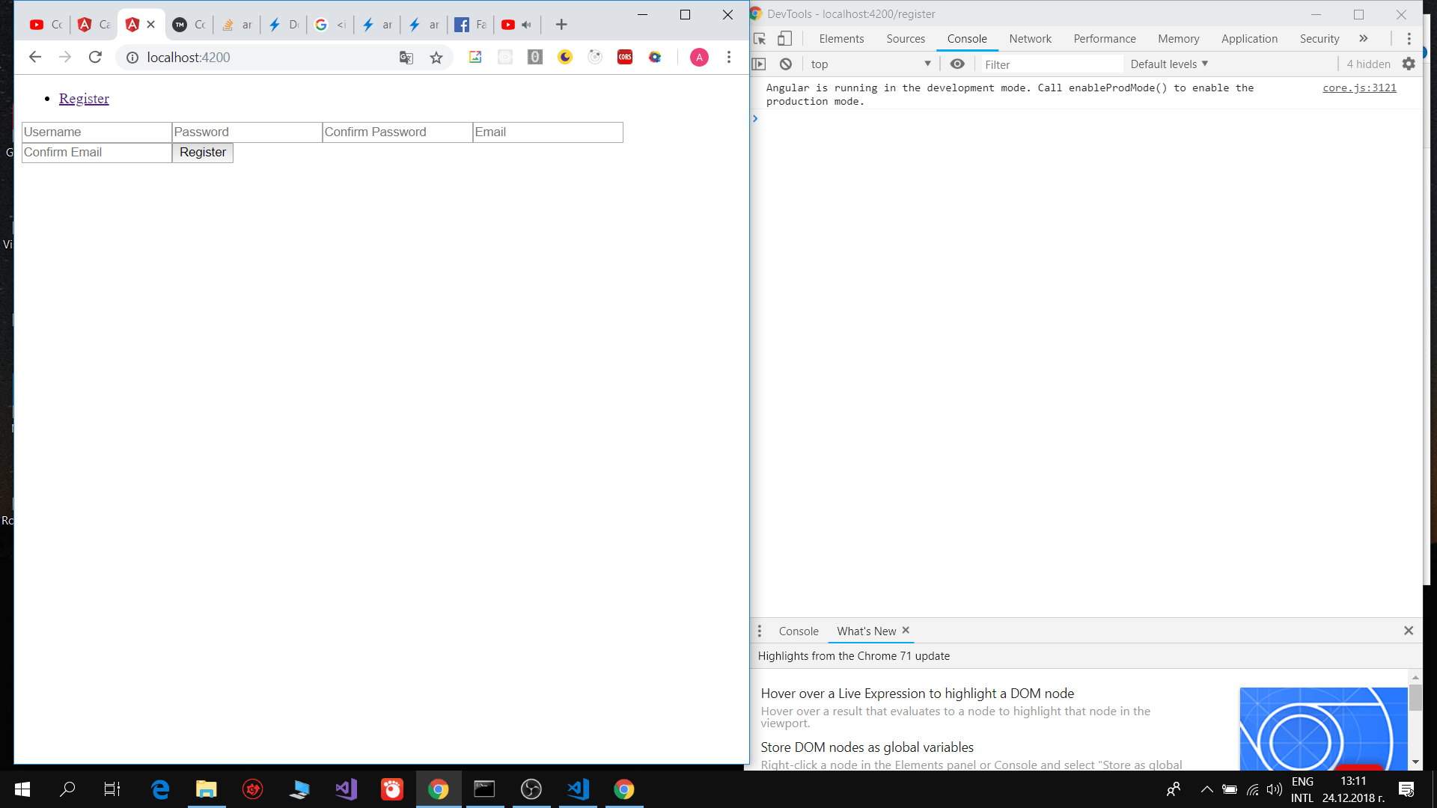The width and height of the screenshot is (1437, 808).
Task: Click the CORS extension icon
Action: click(625, 58)
